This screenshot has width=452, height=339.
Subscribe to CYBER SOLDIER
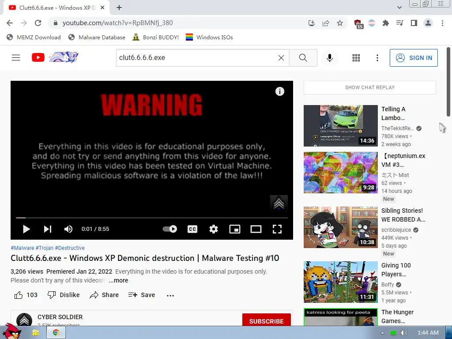tap(266, 320)
